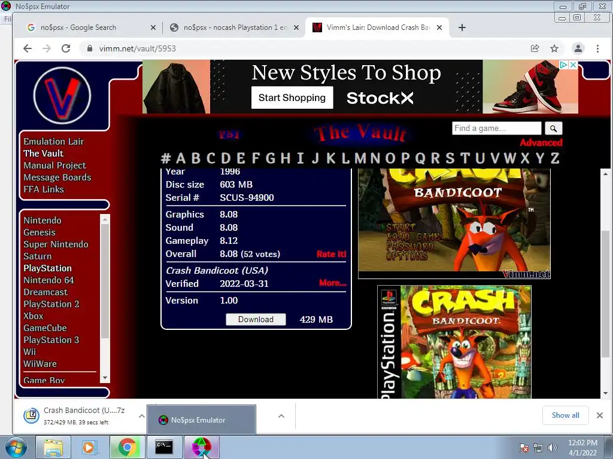Click the Action Center flag icon
613x459 pixels.
click(x=523, y=448)
